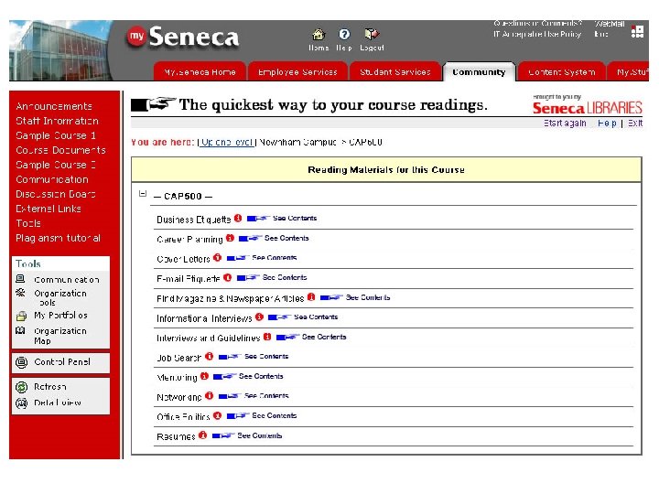Click My Portfolios folder icon
The width and height of the screenshot is (659, 494).
point(21,316)
